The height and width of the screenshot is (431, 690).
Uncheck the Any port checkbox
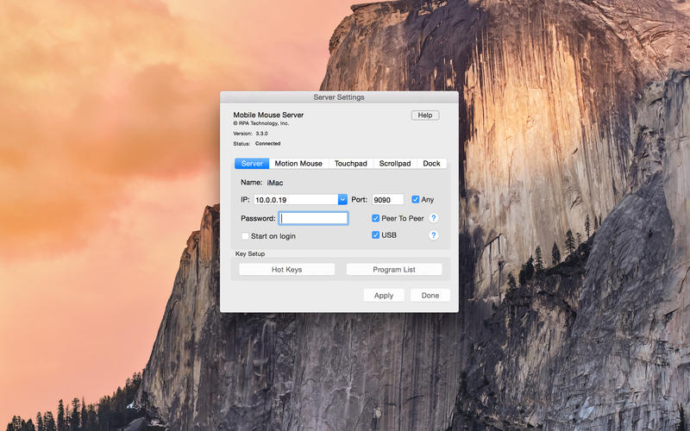(x=416, y=199)
